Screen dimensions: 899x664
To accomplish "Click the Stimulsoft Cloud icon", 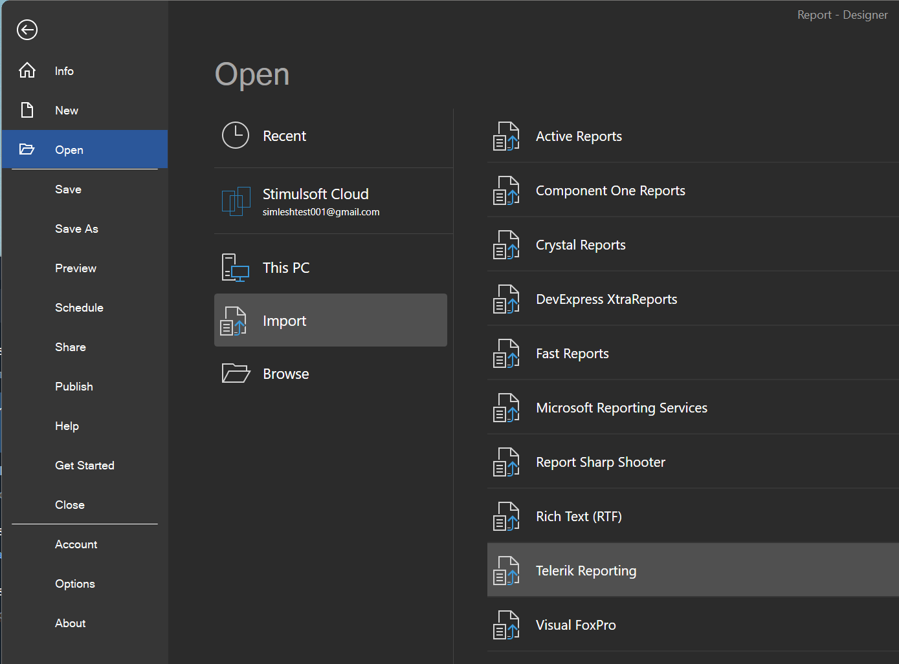I will (236, 201).
